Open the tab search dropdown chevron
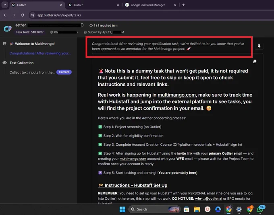The image size is (274, 215). (x=5, y=5)
